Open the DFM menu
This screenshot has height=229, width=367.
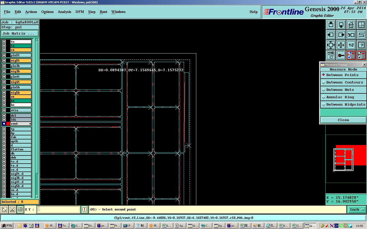coord(80,12)
